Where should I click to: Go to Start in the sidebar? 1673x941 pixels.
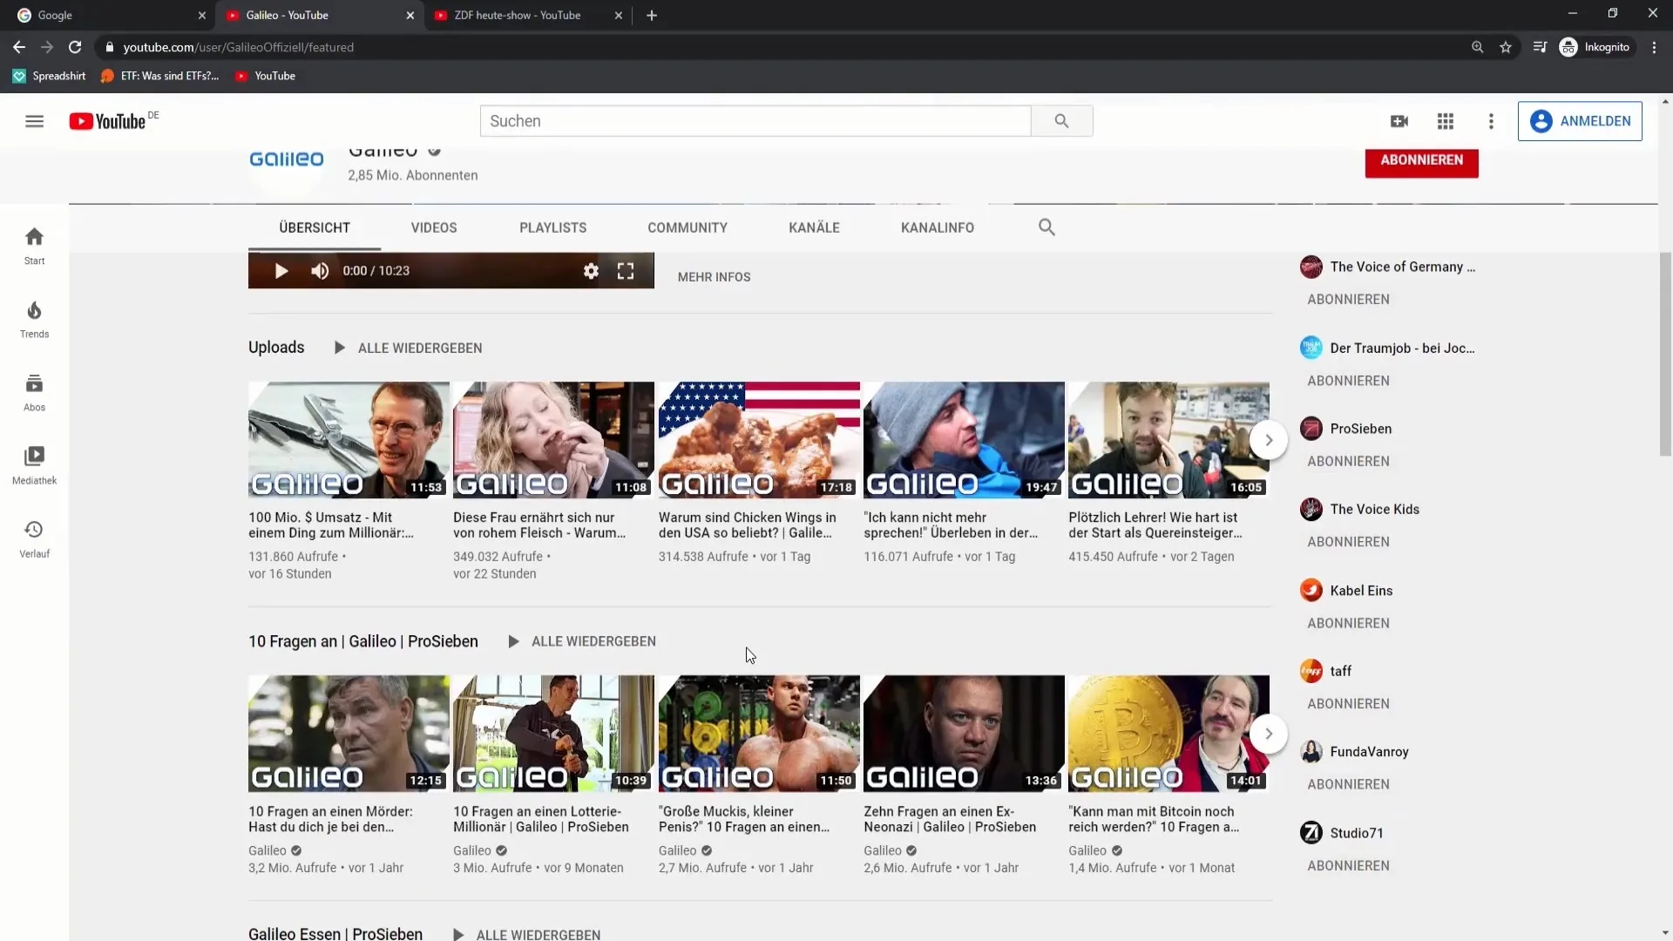pos(34,247)
